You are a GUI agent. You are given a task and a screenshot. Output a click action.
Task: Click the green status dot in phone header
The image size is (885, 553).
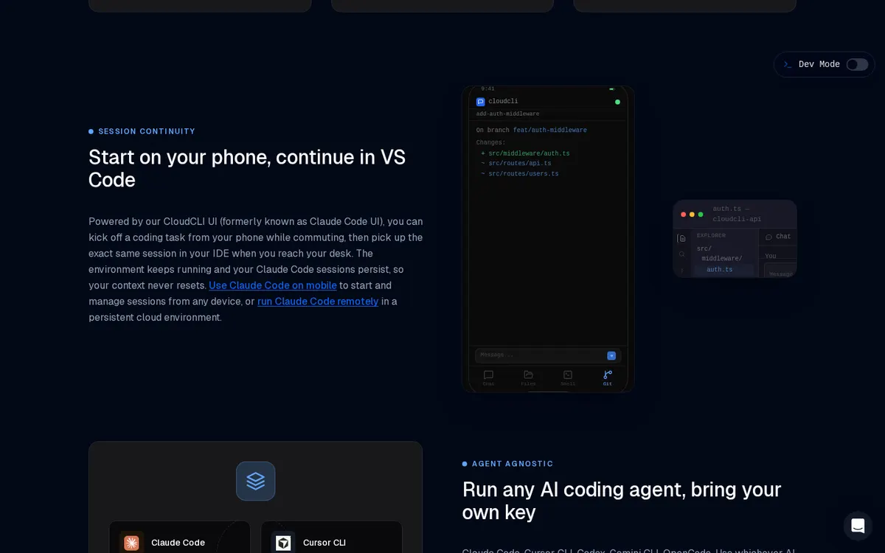[617, 102]
